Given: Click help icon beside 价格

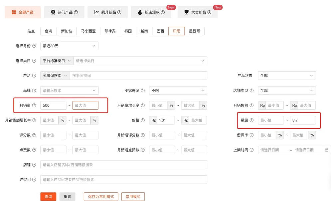Looking at the screenshot, I should tap(143, 120).
